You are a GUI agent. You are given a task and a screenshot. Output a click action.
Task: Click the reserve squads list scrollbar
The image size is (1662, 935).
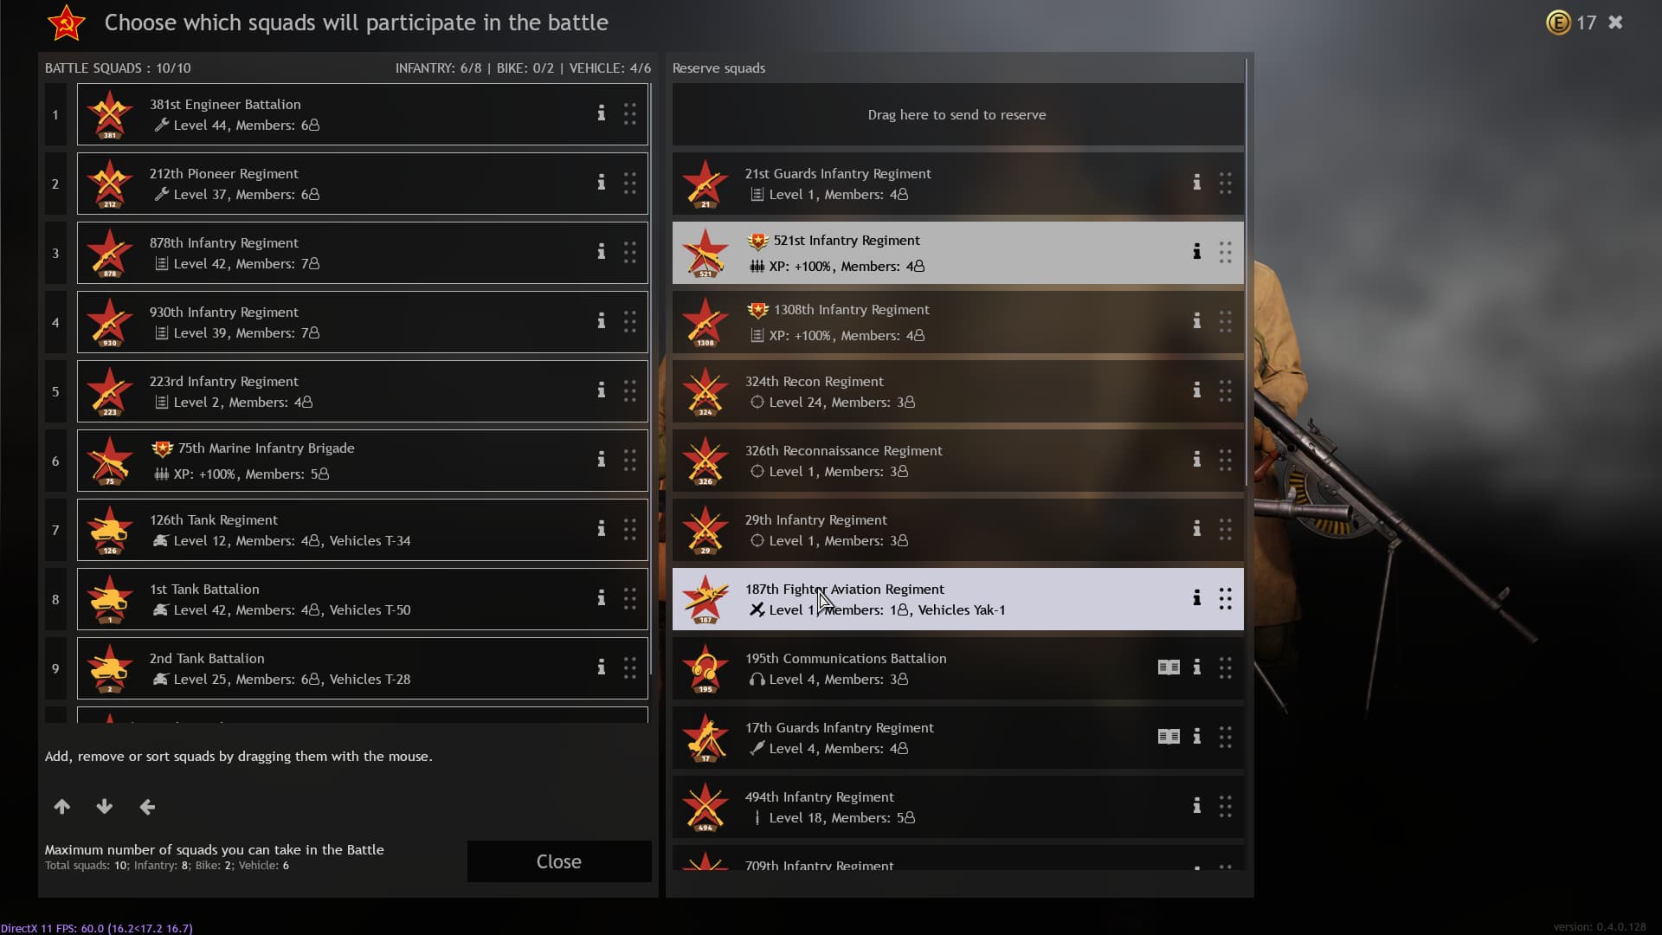tap(1246, 273)
